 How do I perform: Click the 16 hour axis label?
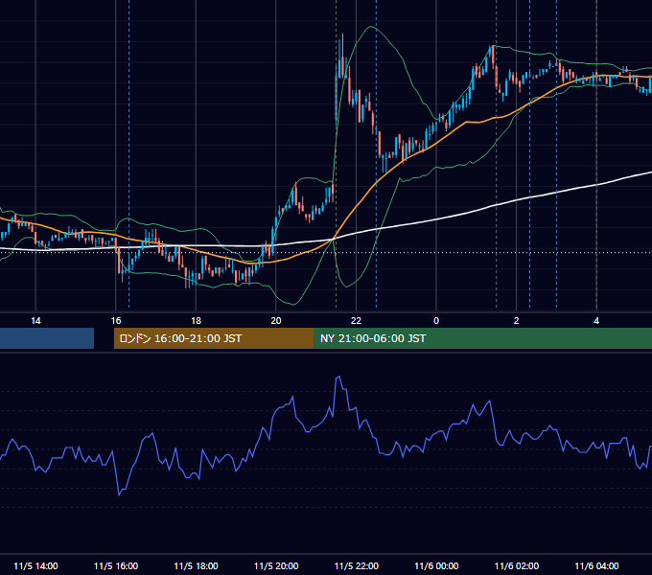116,321
